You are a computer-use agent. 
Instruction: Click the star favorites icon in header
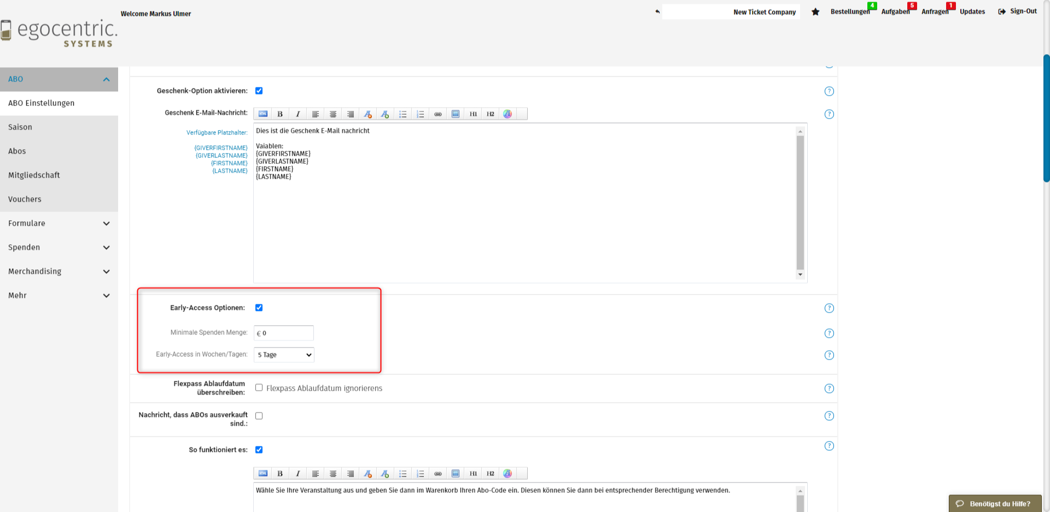click(x=815, y=12)
